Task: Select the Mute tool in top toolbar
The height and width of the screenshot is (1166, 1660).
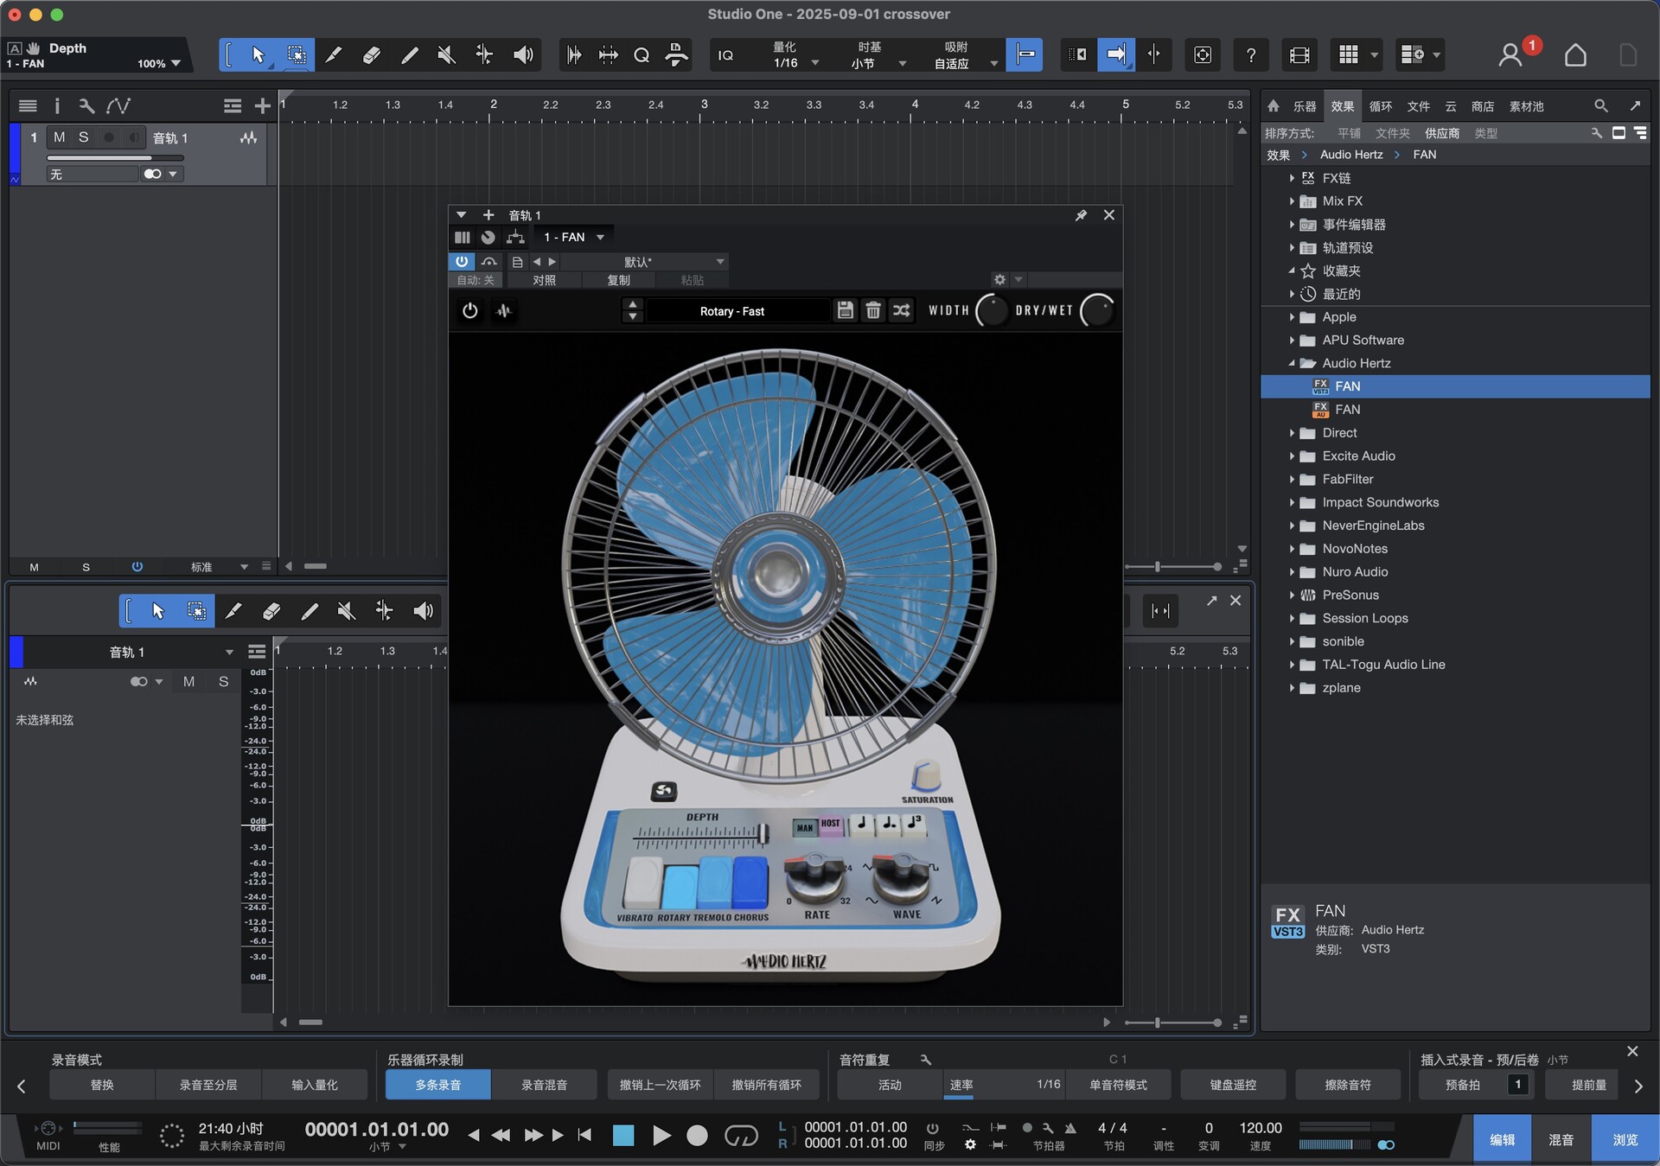Action: coord(446,55)
